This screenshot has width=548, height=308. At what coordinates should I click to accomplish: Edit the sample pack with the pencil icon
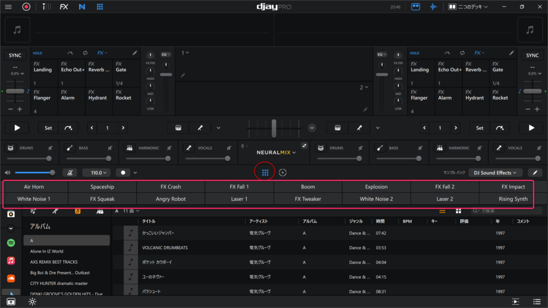pos(534,173)
